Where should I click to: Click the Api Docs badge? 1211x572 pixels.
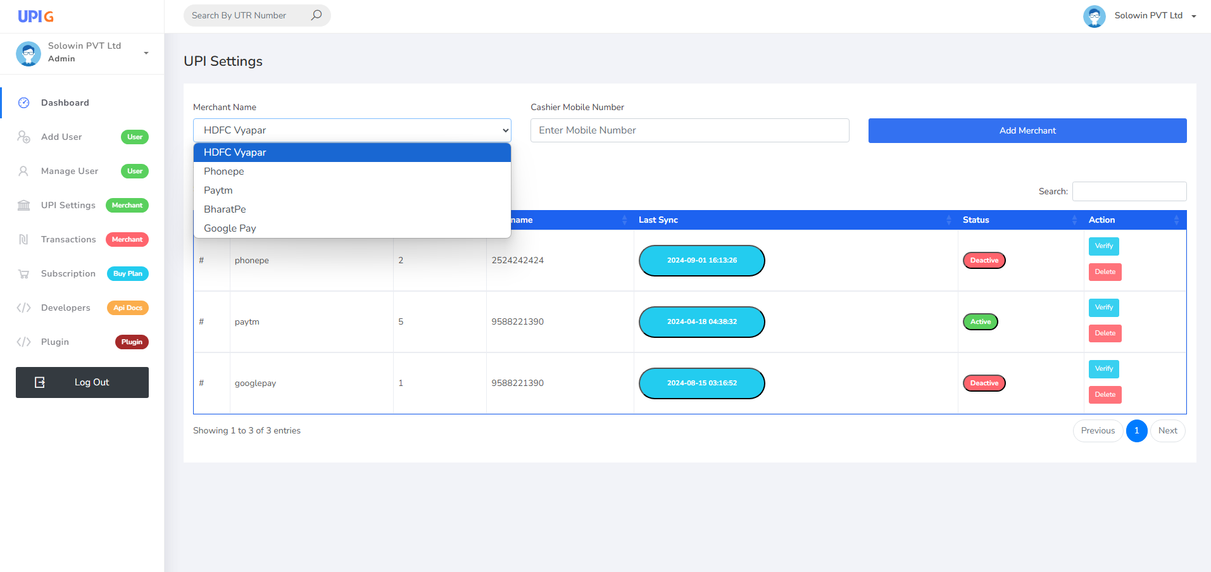click(128, 308)
